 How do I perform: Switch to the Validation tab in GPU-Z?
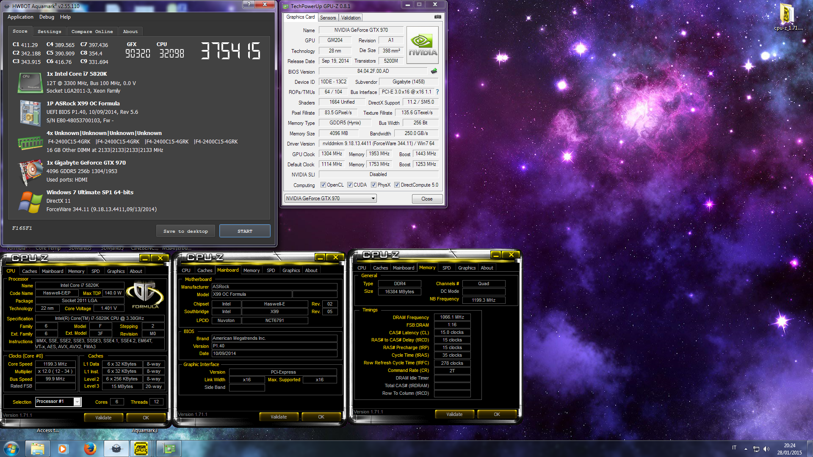pyautogui.click(x=351, y=18)
